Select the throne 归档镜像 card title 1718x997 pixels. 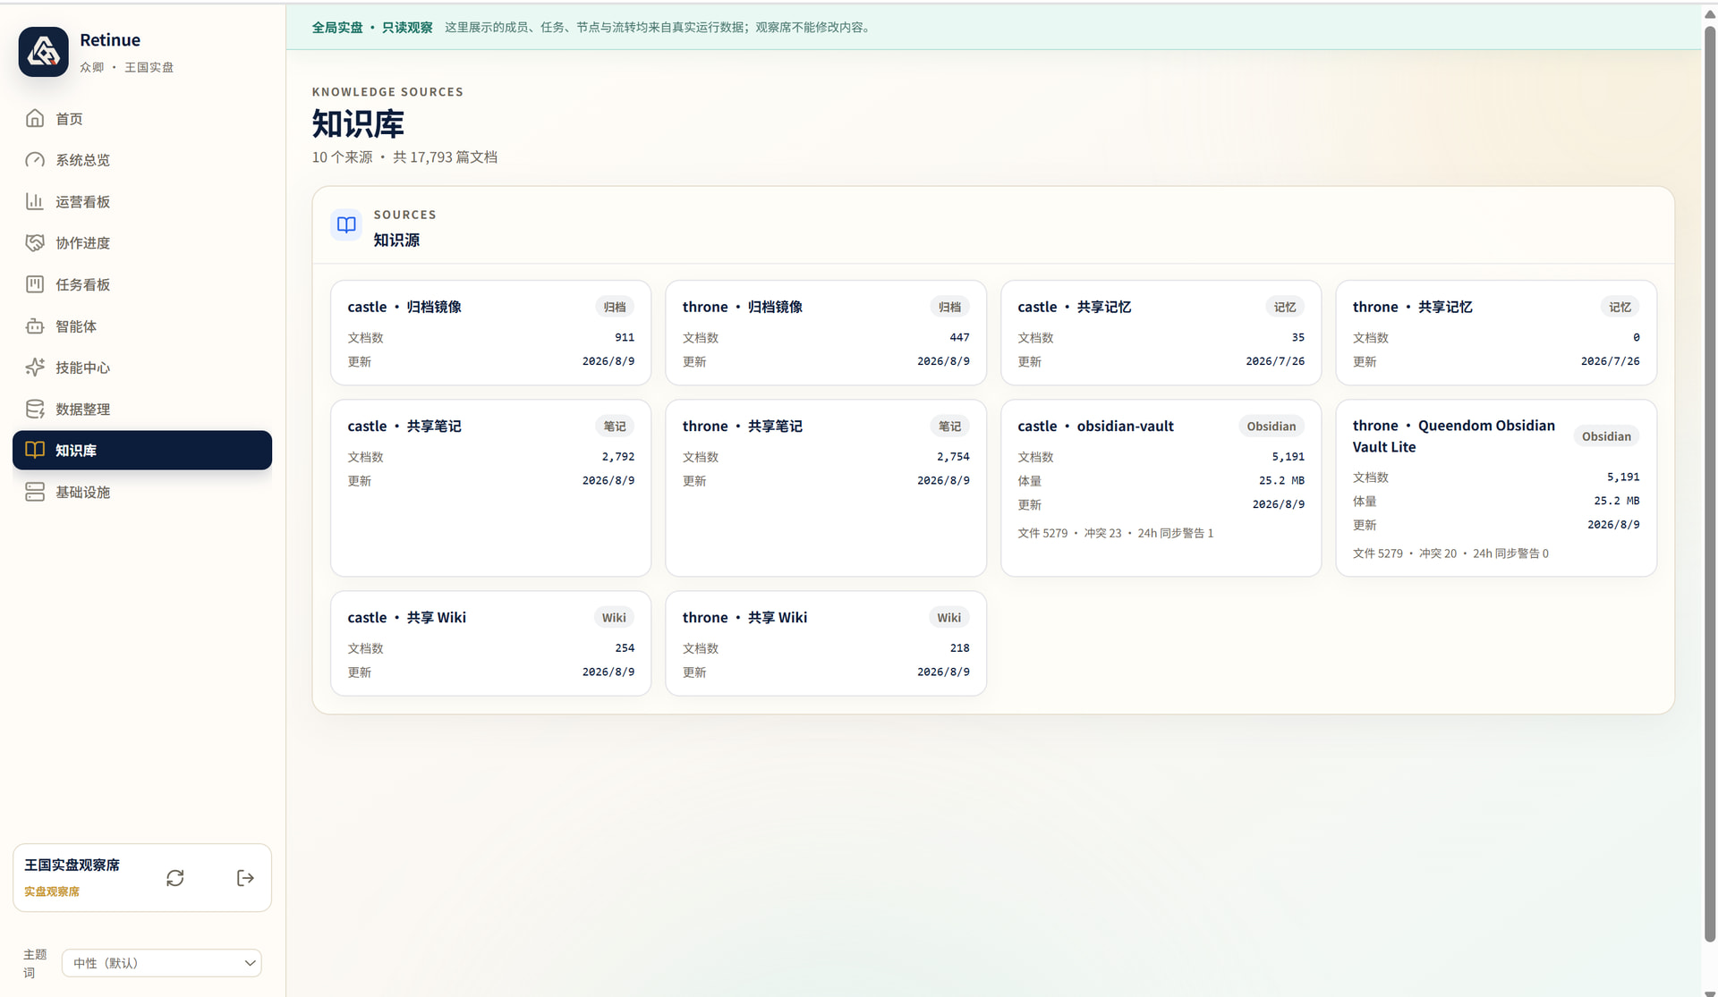pos(743,307)
